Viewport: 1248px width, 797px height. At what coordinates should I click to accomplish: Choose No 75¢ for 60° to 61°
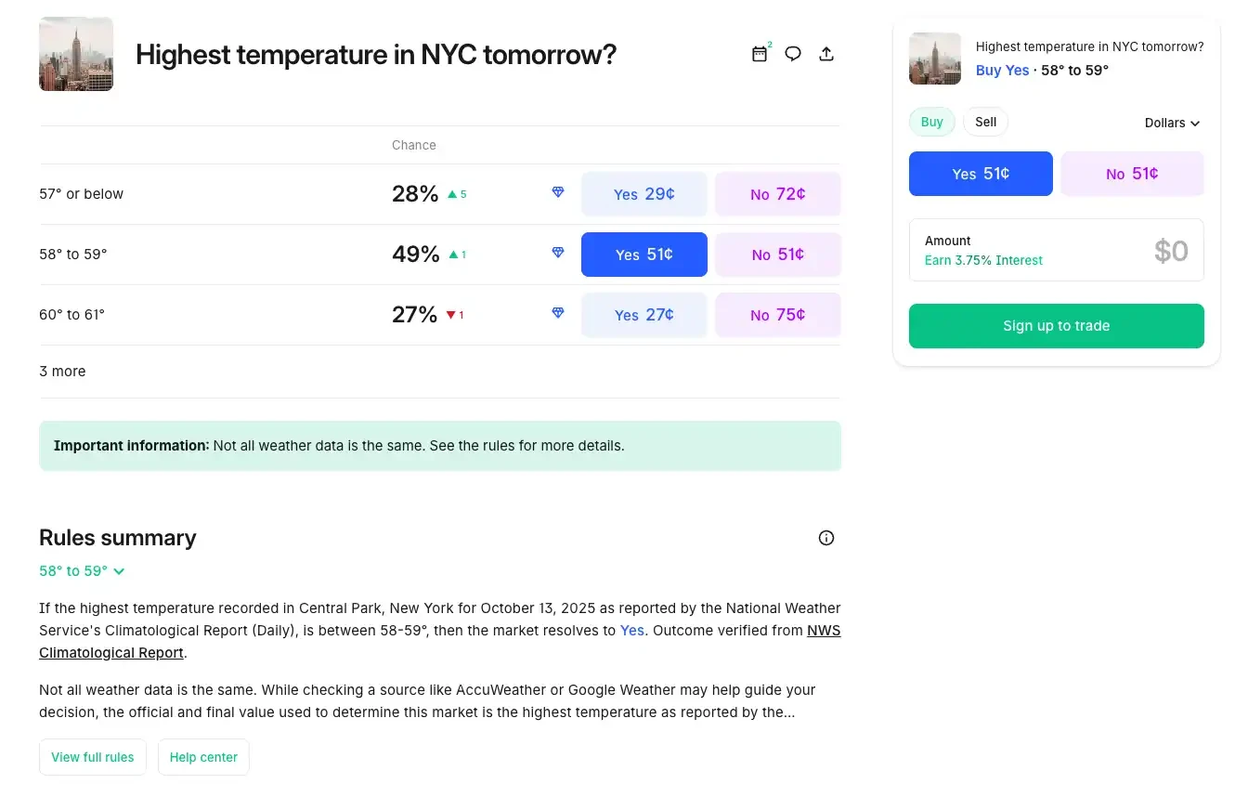(777, 315)
